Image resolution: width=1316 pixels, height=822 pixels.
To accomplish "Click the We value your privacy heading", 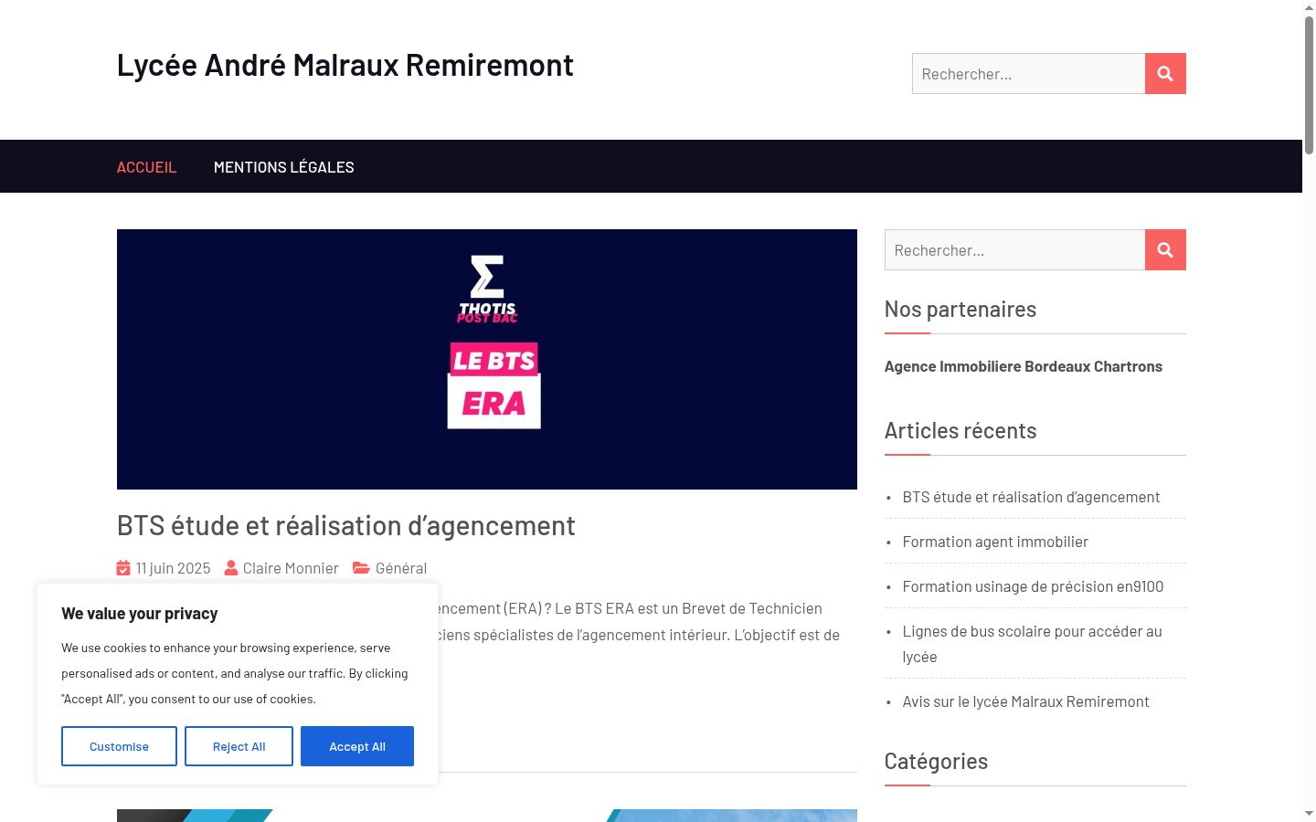I will pyautogui.click(x=140, y=614).
